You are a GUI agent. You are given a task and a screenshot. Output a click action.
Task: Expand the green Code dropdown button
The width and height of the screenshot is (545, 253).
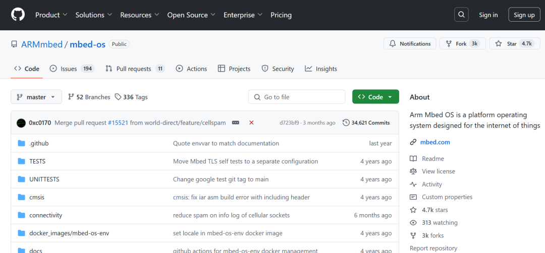375,97
